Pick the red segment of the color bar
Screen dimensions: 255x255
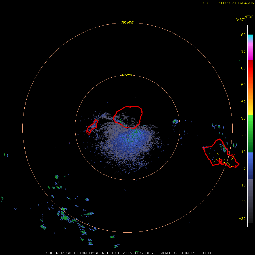coord(250,68)
